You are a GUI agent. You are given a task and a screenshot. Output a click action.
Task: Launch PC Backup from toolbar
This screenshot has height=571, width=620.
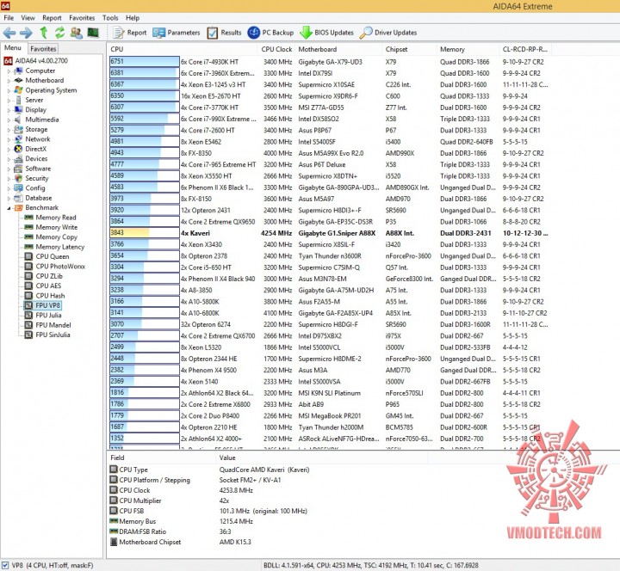tap(271, 33)
